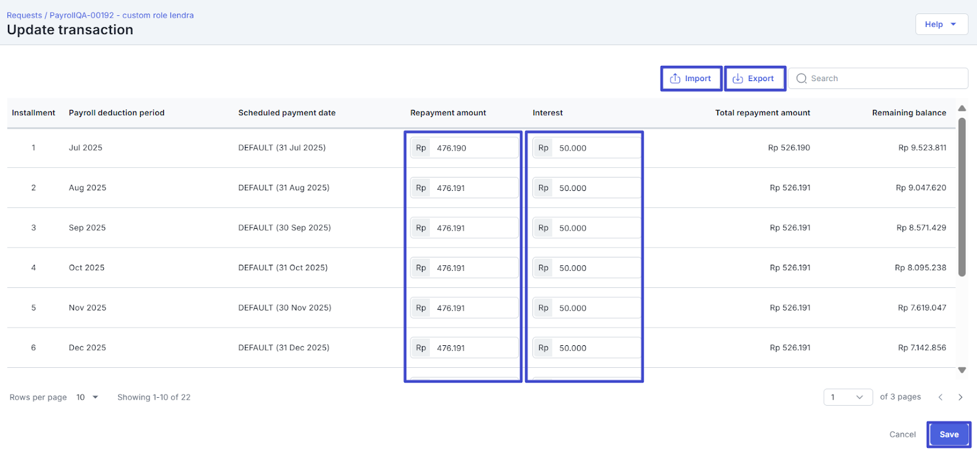
Task: Click the Import upload icon
Action: (x=675, y=79)
